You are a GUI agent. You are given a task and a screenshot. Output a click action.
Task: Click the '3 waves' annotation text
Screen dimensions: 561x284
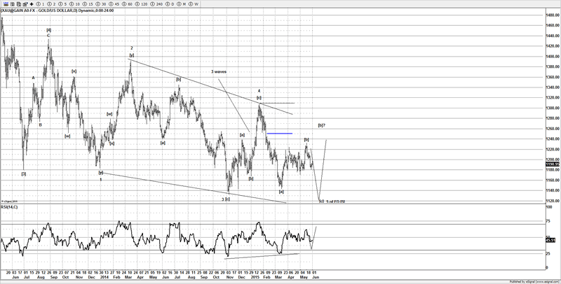pos(219,72)
